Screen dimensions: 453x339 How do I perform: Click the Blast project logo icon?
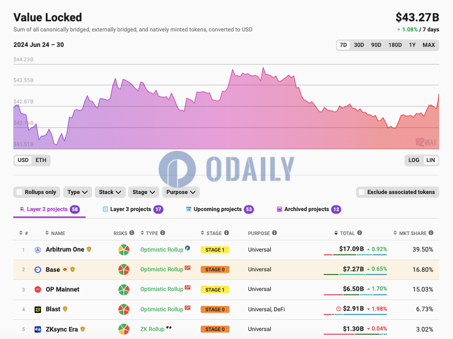[x=38, y=310]
